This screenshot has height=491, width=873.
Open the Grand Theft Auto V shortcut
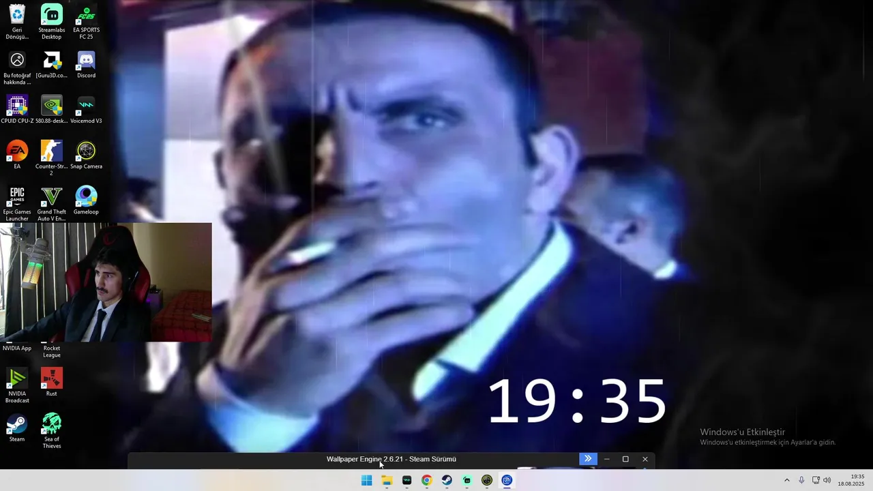[52, 204]
